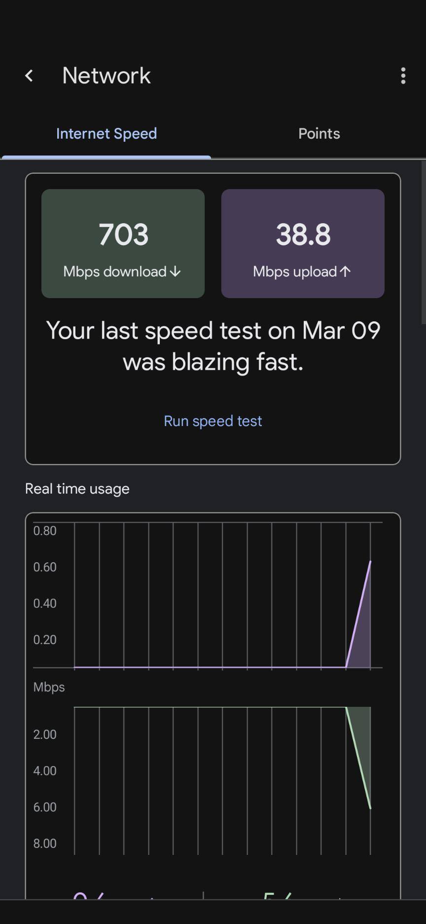
Task: Click the 8.00 download axis label
Action: tap(45, 843)
